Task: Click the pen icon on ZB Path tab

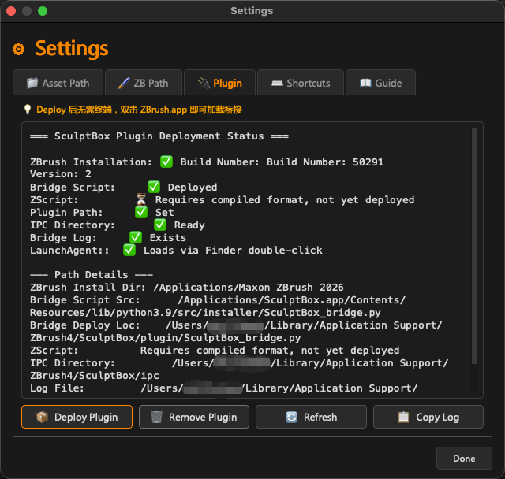Action: (x=124, y=83)
